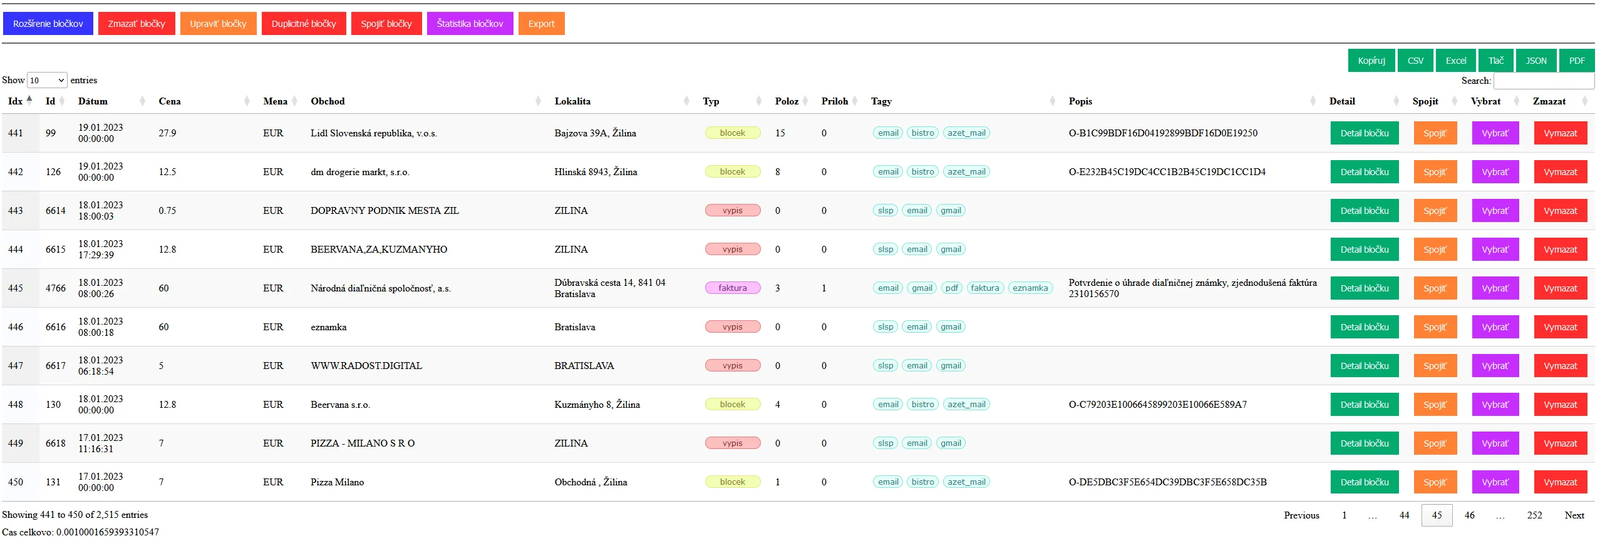The width and height of the screenshot is (1600, 546).
Task: Open the Show entries count dropdown
Action: 47,80
